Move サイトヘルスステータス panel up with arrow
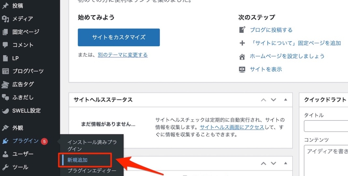Viewport: 348px width, 176px height. point(263,100)
